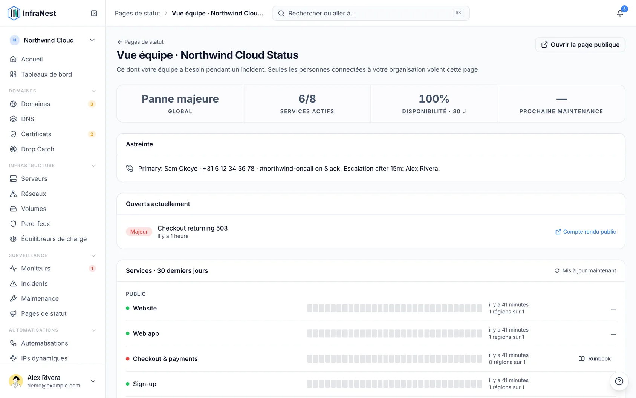Go back via Pages de statut link
636x398 pixels.
pos(140,42)
